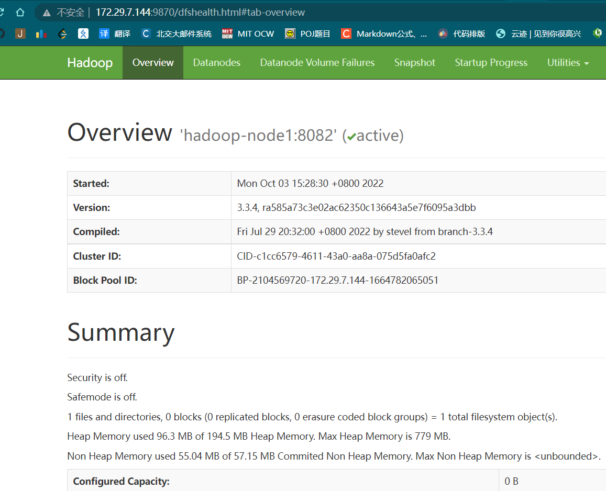Click the 'Safemode is off.' text

coord(102,397)
